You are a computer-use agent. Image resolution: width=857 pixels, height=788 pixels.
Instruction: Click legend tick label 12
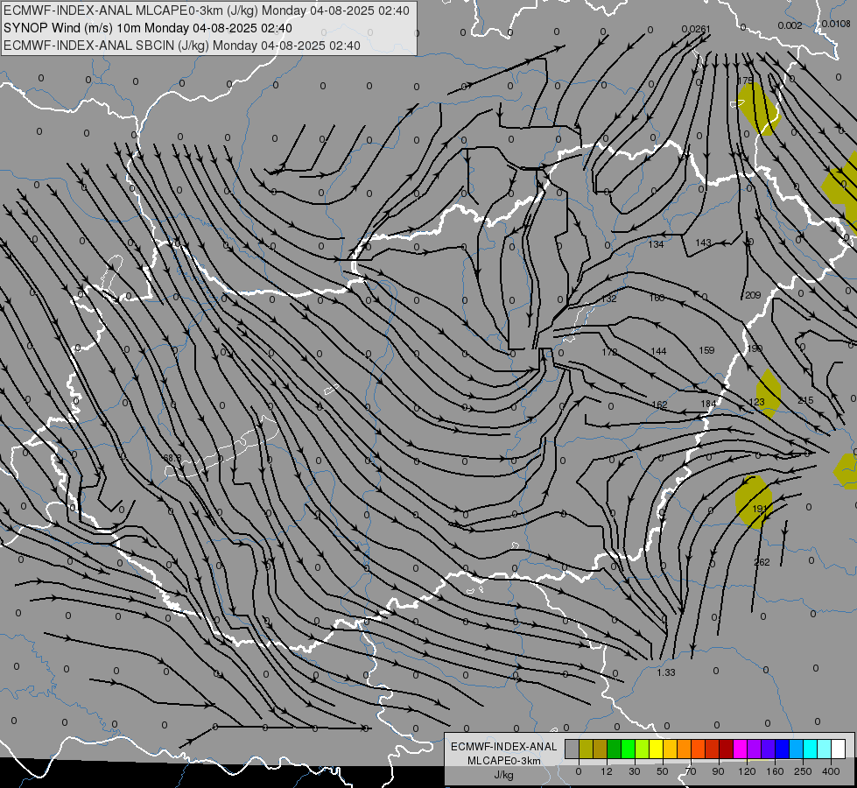pyautogui.click(x=607, y=771)
